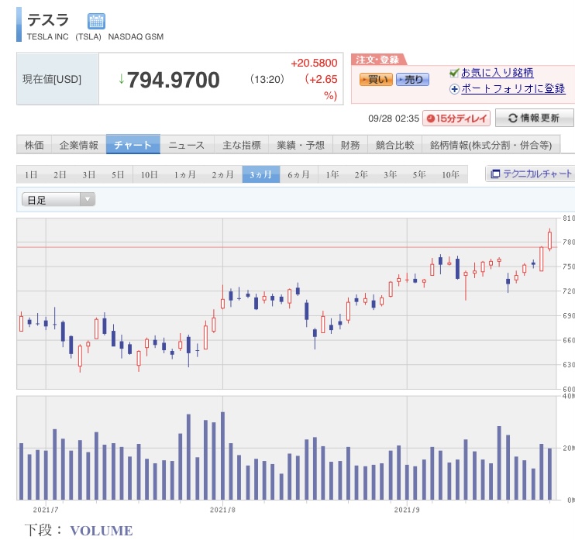Open the ポートフォリオに登録 link

coord(513,88)
